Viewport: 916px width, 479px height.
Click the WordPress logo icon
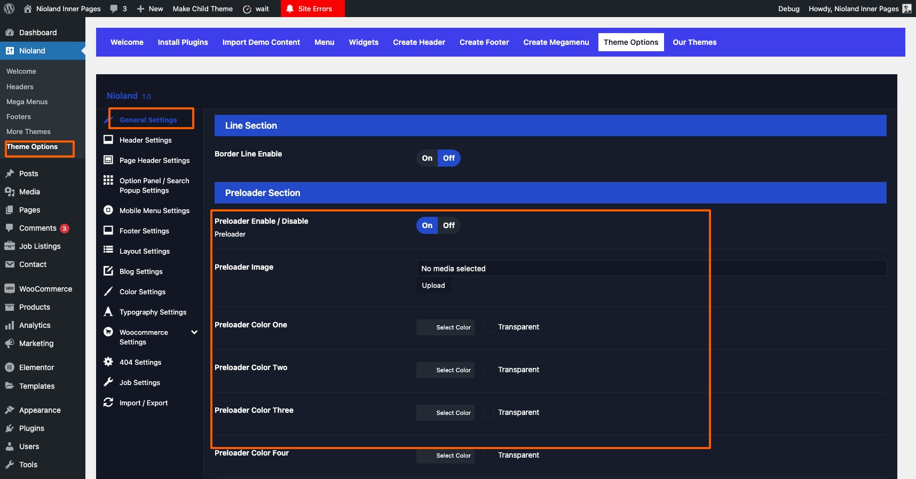(x=9, y=9)
